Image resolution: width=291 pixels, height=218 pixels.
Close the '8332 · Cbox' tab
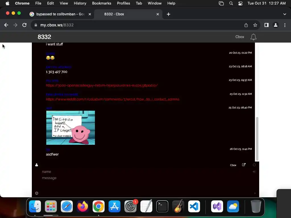pyautogui.click(x=157, y=14)
